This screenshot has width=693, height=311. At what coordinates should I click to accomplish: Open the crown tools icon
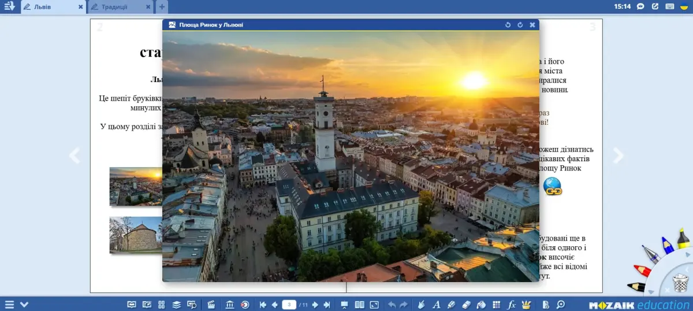(x=526, y=304)
